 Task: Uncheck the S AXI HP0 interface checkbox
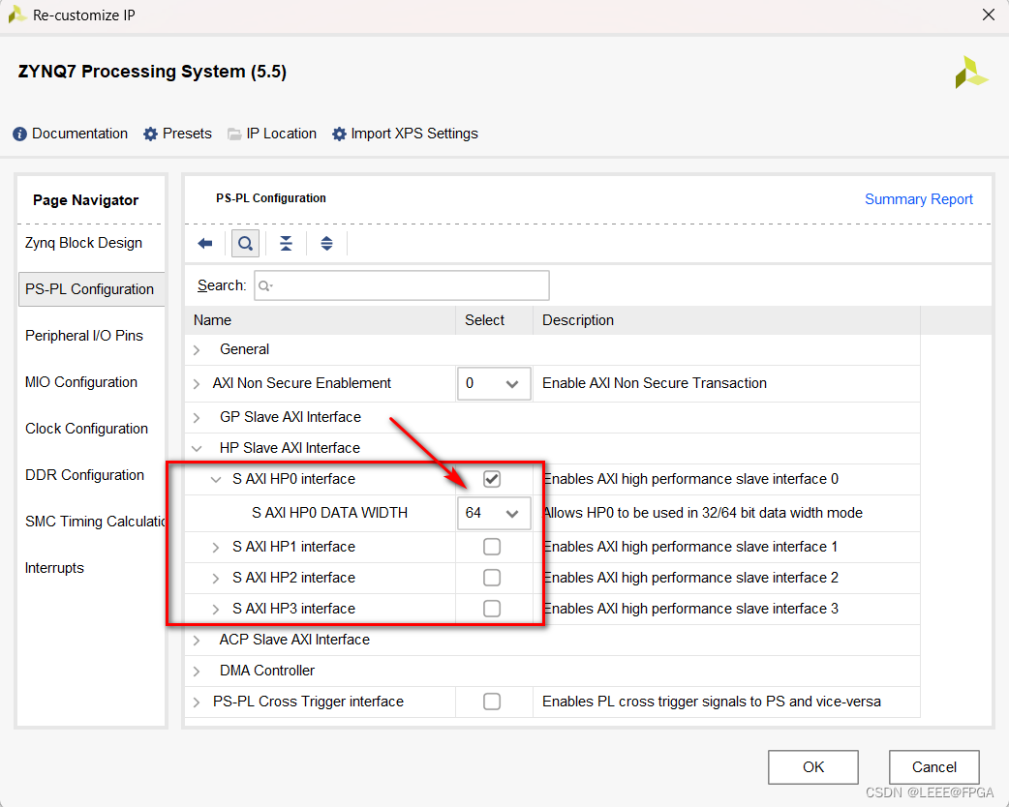point(492,479)
